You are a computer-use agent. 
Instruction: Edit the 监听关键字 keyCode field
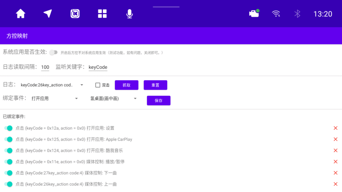click(x=98, y=67)
